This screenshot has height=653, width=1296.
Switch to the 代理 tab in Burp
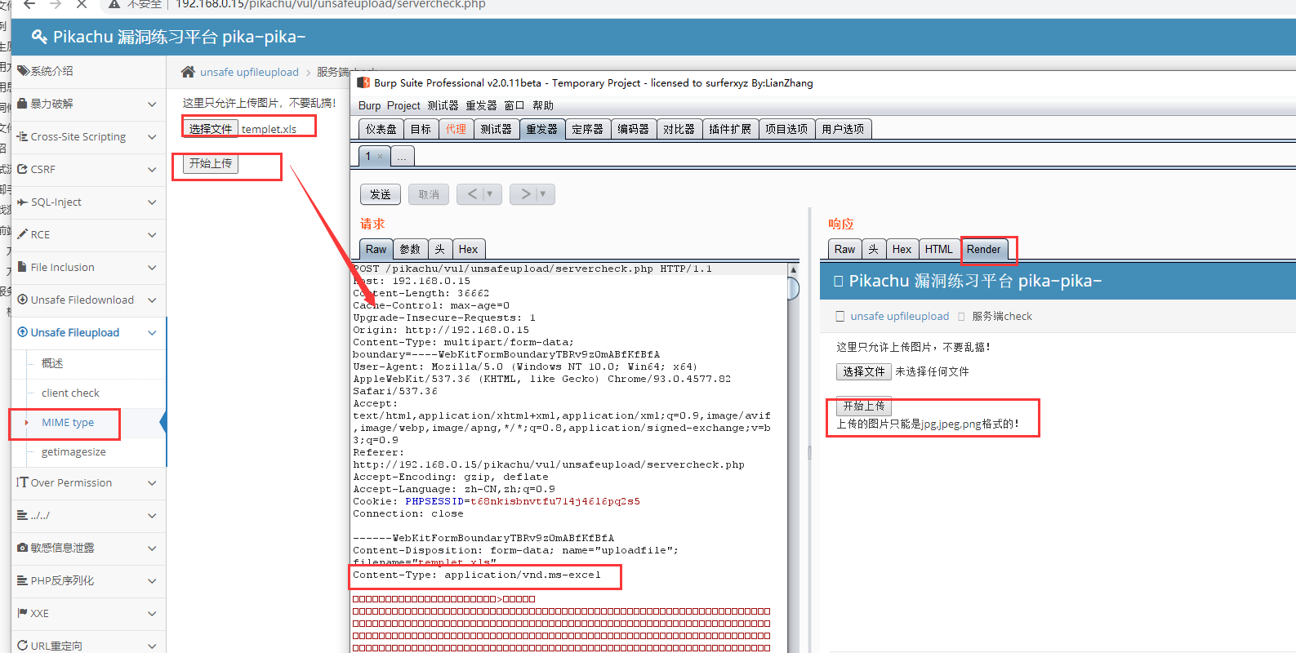pos(456,129)
